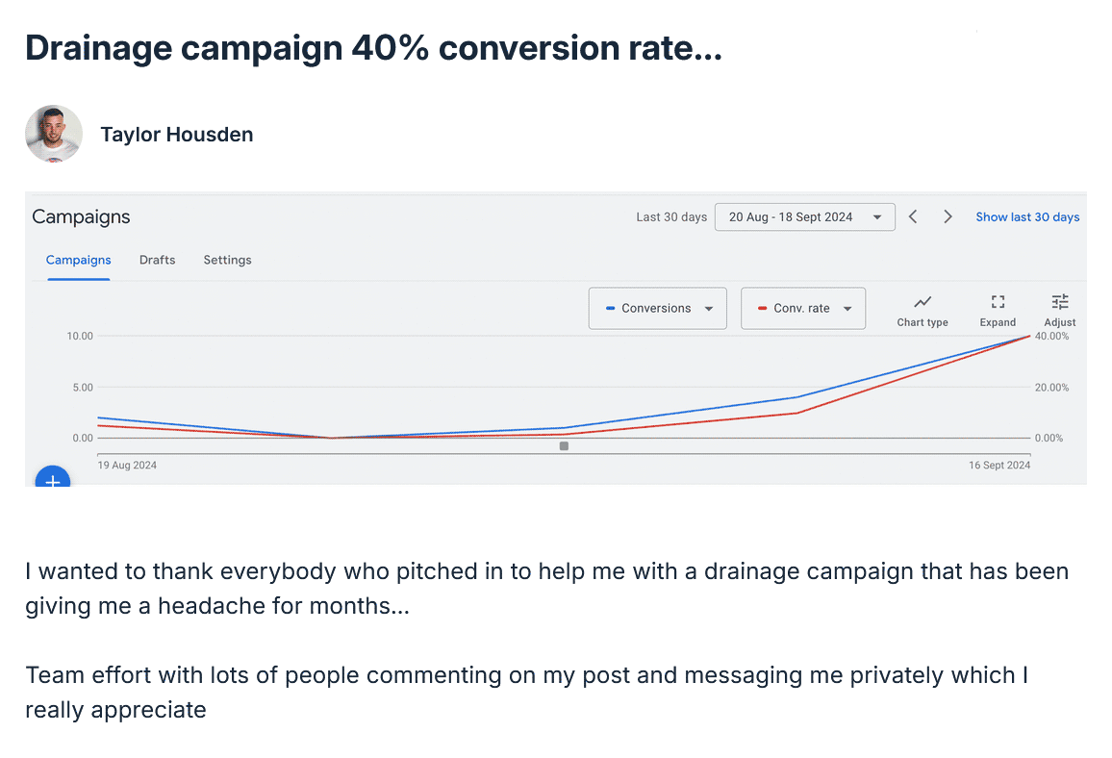Expand the performance chart
The image size is (1112, 758).
[998, 308]
